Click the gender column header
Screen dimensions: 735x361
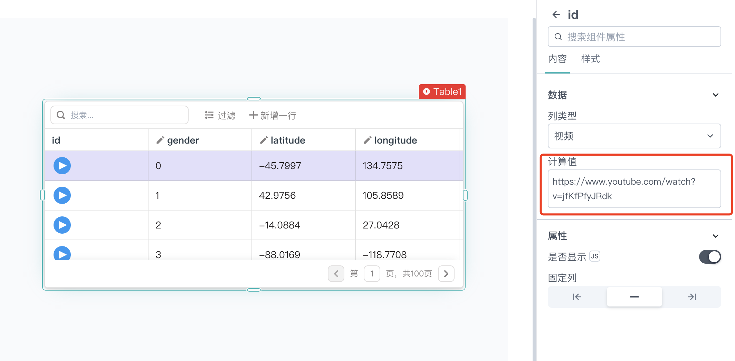coord(200,140)
